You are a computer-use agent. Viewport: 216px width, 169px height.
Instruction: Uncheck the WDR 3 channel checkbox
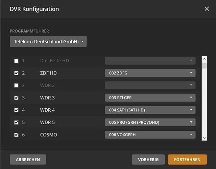(16, 98)
